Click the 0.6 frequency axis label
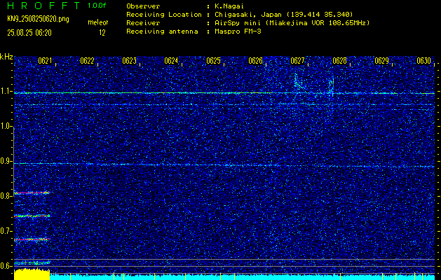Image resolution: width=441 pixels, height=280 pixels. (x=5, y=266)
